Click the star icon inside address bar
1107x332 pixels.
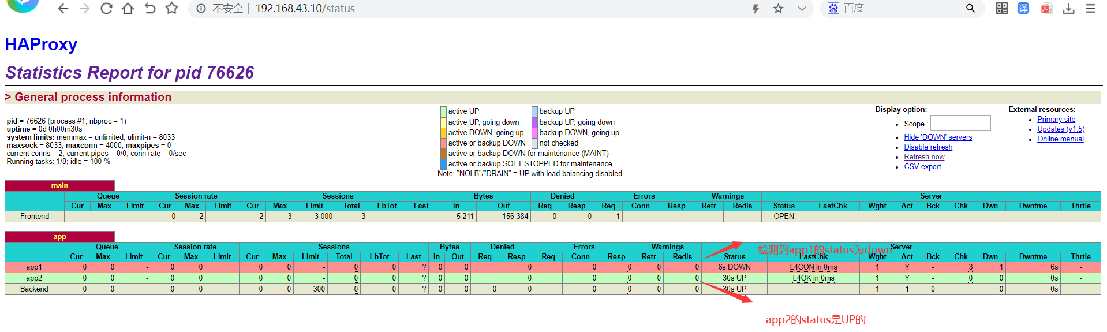pos(778,9)
